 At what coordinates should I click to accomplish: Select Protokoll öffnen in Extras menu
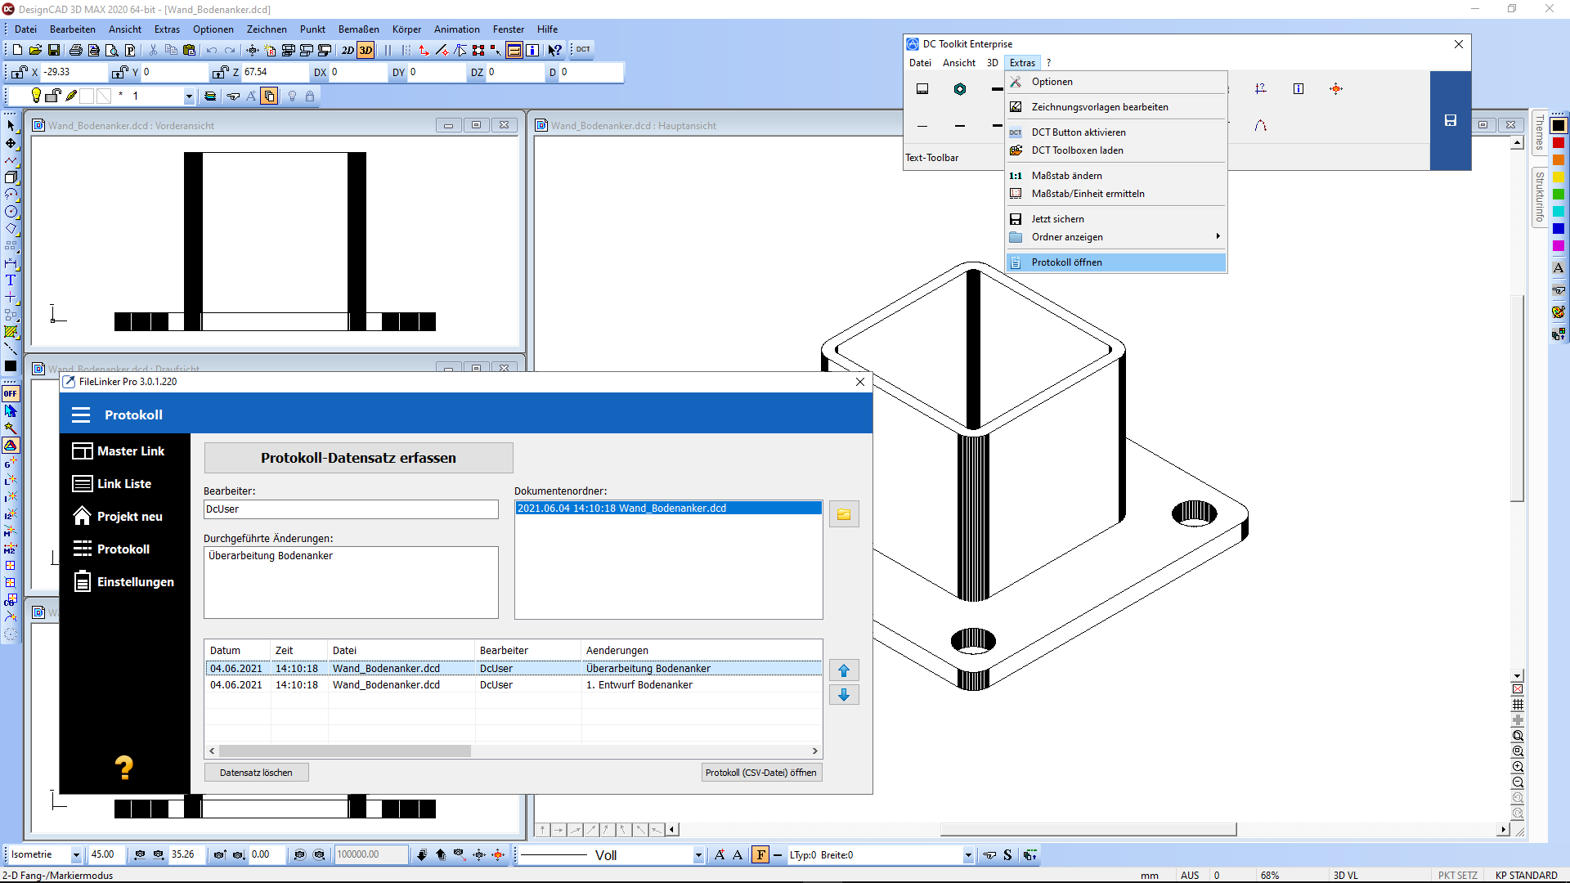point(1116,262)
